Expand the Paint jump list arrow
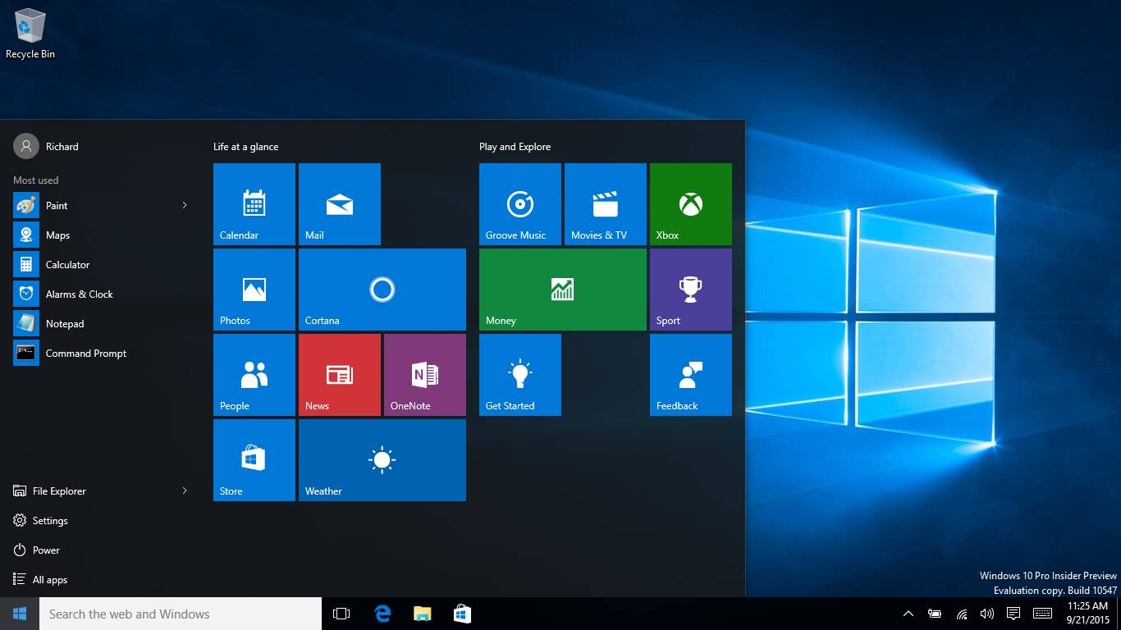 (185, 206)
